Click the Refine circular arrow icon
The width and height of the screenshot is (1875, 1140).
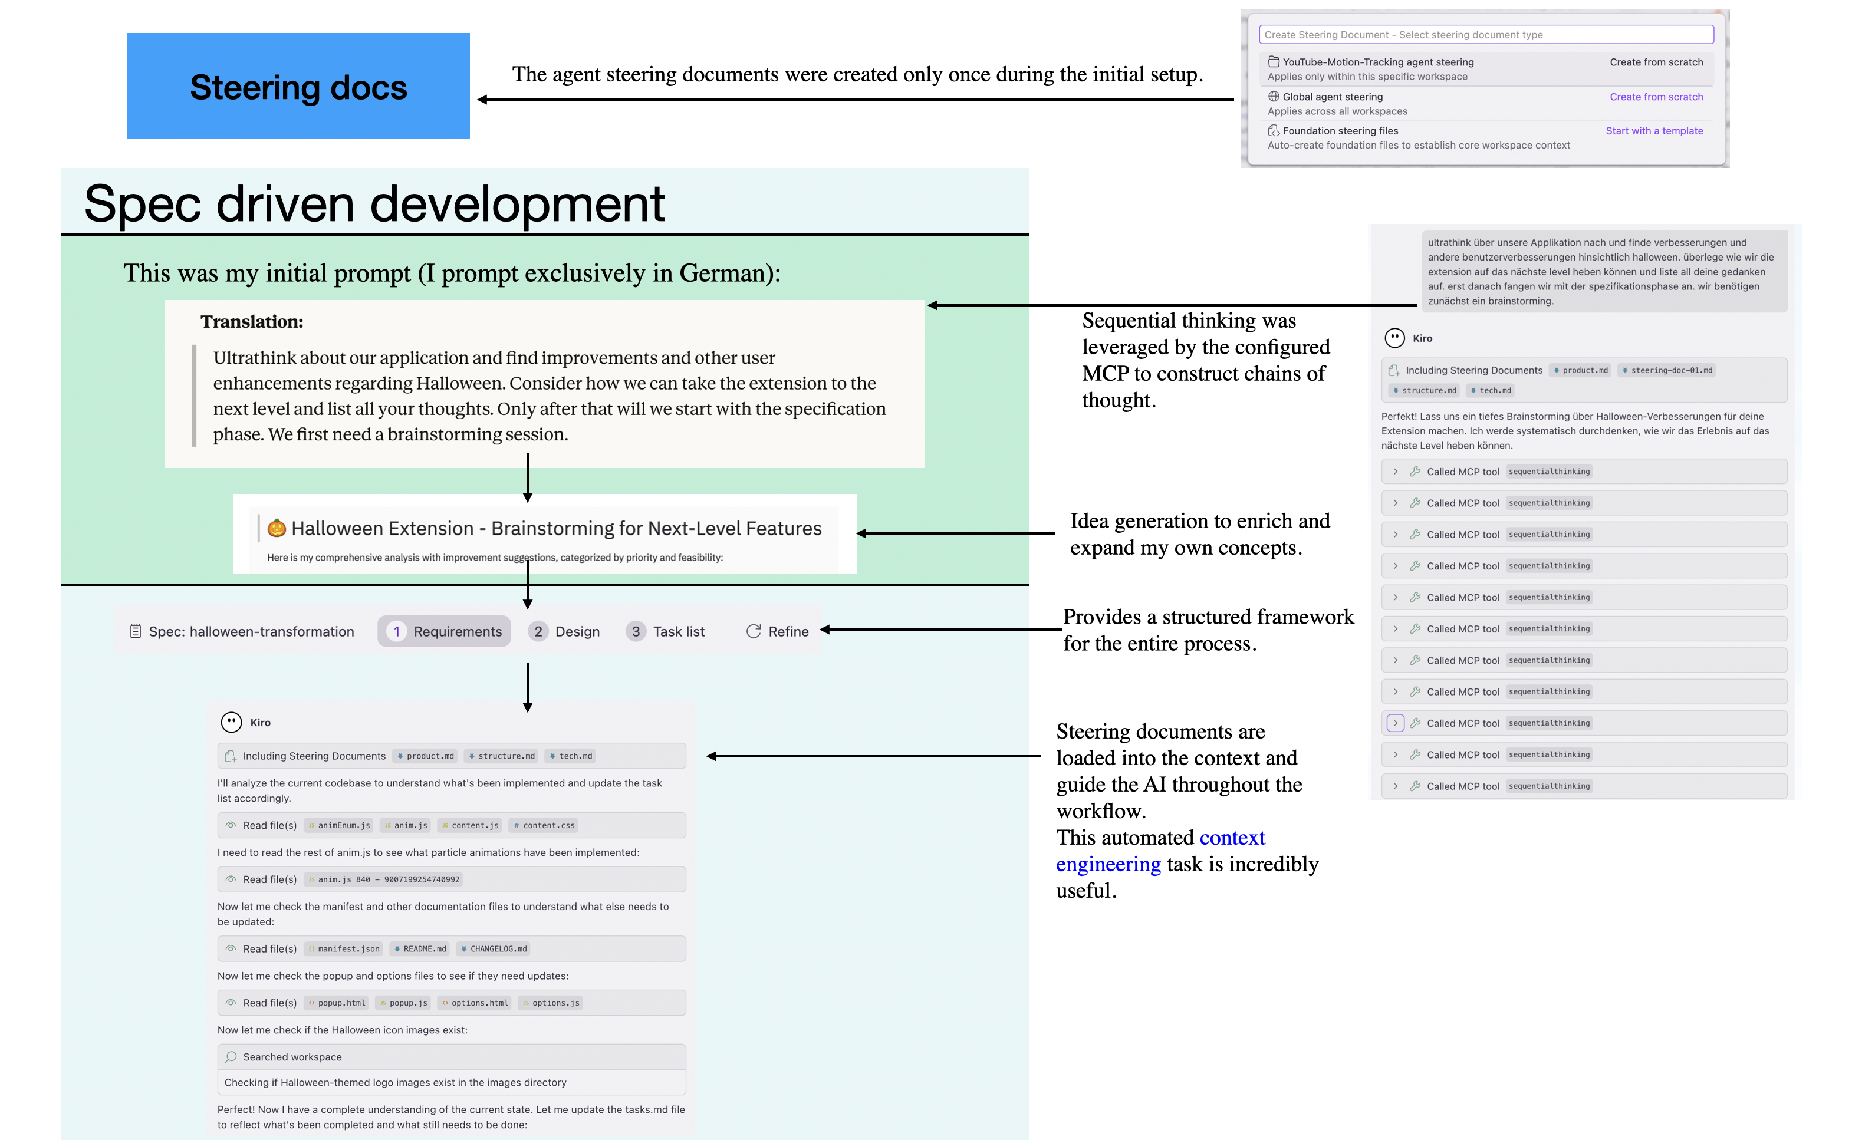754,631
